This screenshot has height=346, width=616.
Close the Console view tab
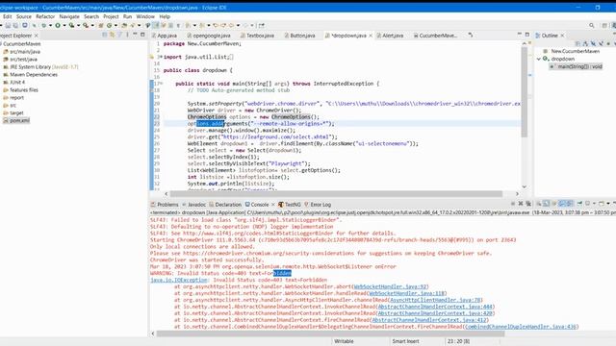273,205
